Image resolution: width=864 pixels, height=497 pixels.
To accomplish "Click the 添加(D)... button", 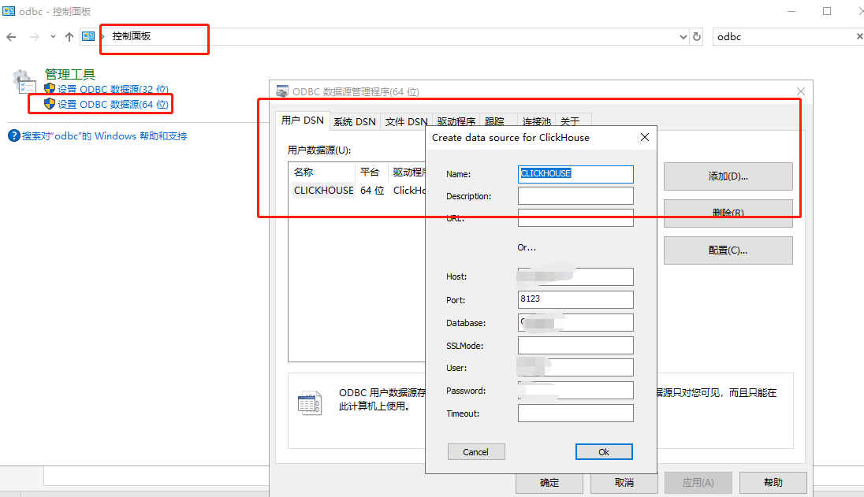I will pos(728,176).
